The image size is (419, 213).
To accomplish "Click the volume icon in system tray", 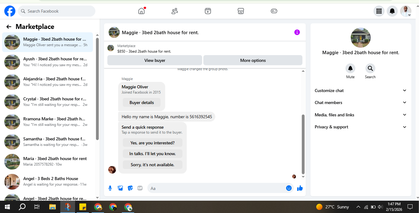I will click(380, 207).
